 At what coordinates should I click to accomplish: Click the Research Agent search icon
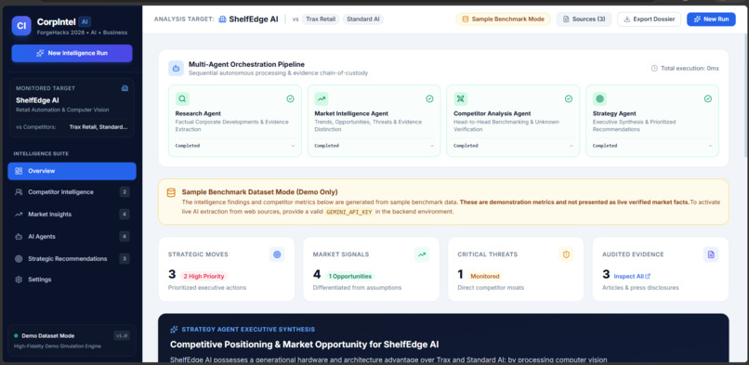click(x=182, y=98)
